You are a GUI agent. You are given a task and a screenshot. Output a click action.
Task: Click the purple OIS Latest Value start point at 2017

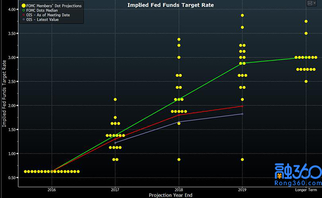pos(115,143)
